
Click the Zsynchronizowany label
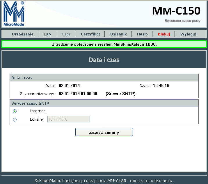(38, 94)
